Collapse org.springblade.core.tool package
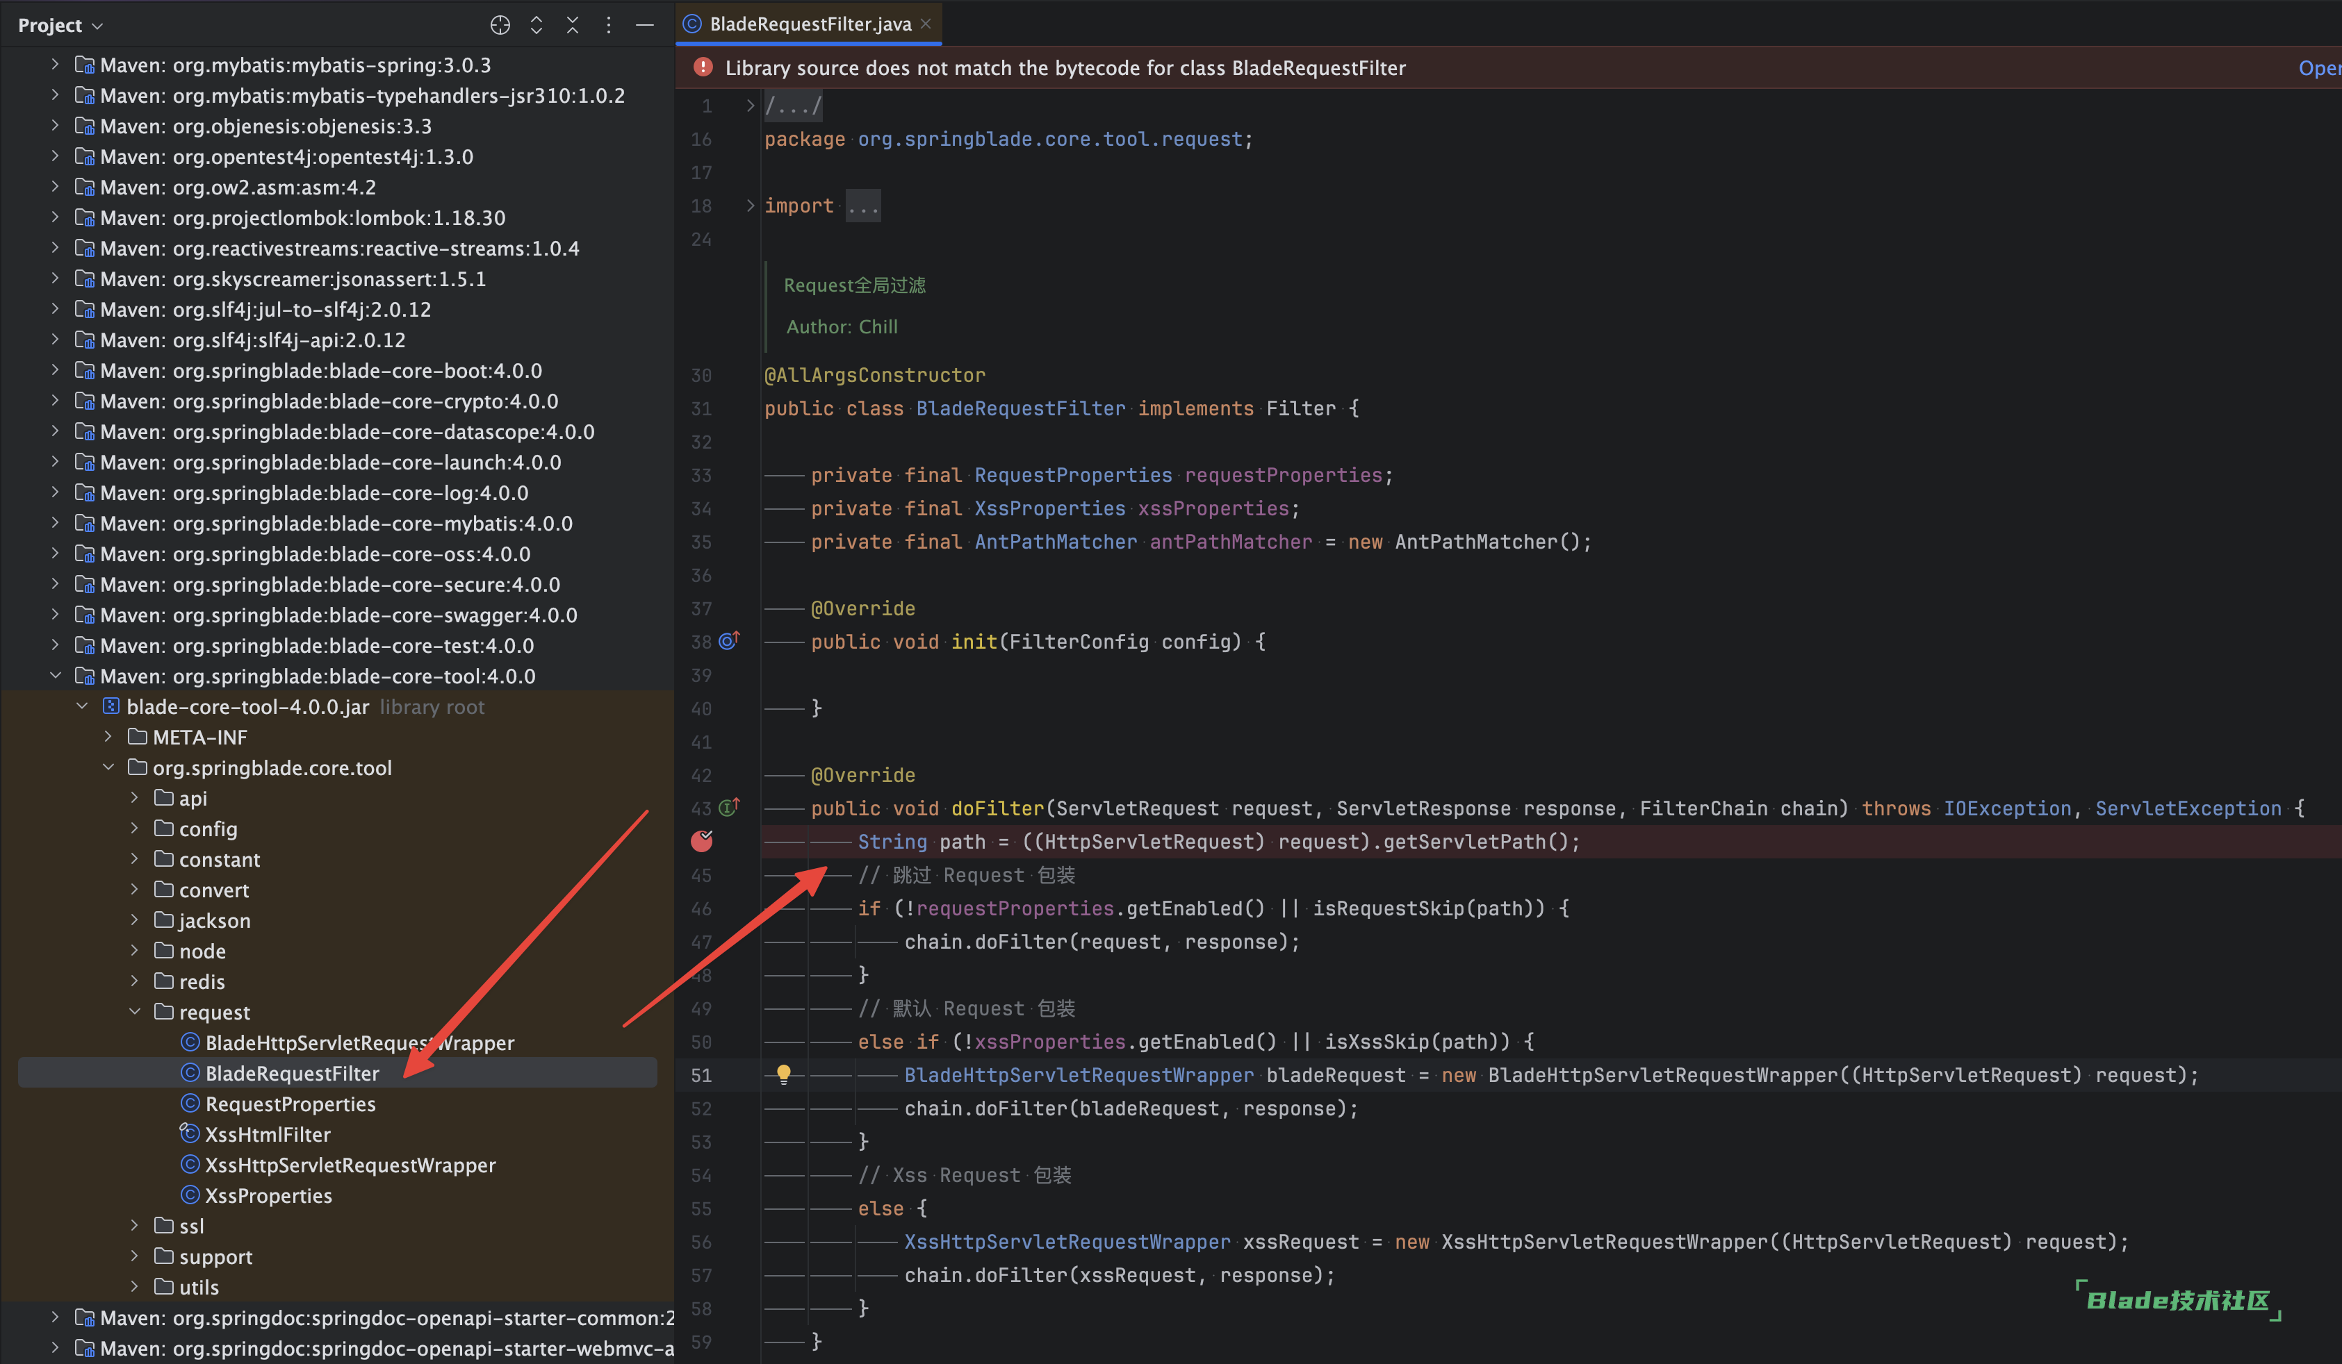The width and height of the screenshot is (2342, 1364). coord(108,768)
